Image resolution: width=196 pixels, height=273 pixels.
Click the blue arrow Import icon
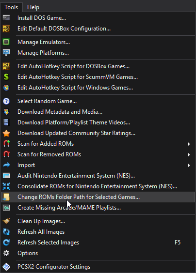(6, 165)
